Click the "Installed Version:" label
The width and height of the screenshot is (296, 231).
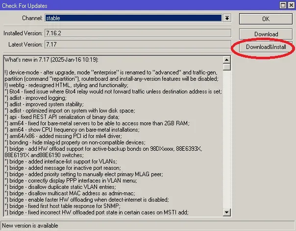pos(23,33)
